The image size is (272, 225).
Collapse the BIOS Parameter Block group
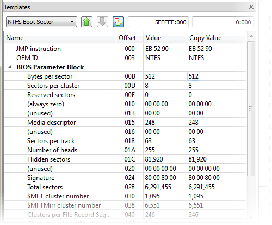coord(10,67)
